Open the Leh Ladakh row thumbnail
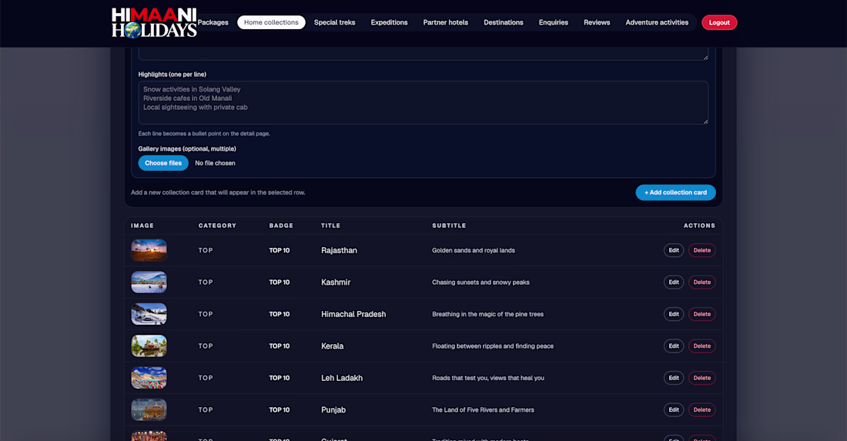The width and height of the screenshot is (847, 441). coord(149,378)
